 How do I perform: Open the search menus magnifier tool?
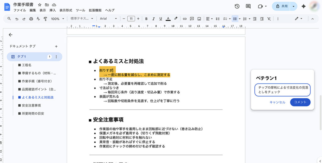pyautogui.click(x=9, y=19)
